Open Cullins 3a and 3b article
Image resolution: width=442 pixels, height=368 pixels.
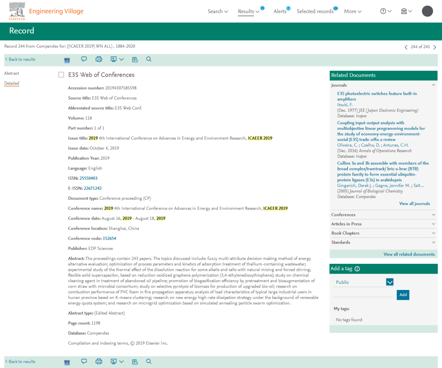point(383,172)
